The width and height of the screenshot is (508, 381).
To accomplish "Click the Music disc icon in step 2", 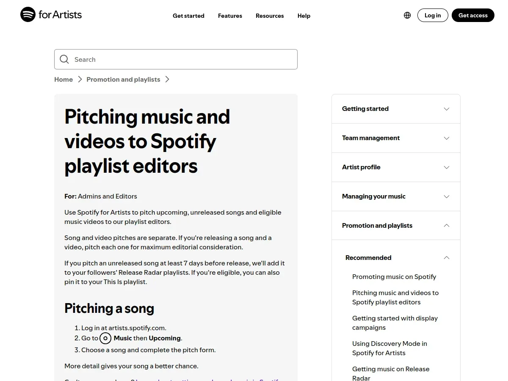I will (105, 338).
